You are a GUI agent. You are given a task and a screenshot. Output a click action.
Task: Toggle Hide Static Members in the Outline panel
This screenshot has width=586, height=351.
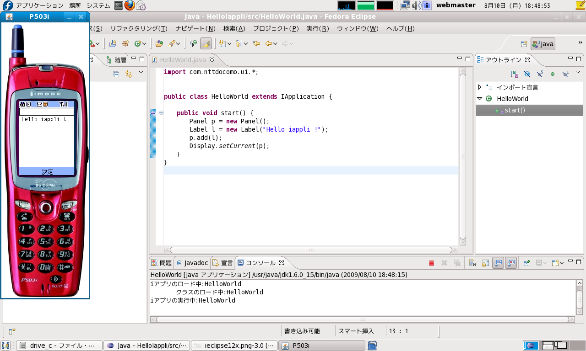tap(540, 74)
